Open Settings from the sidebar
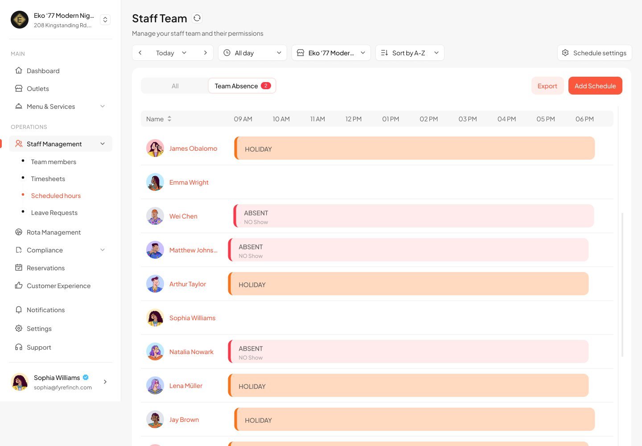This screenshot has height=446, width=642. [x=61, y=328]
